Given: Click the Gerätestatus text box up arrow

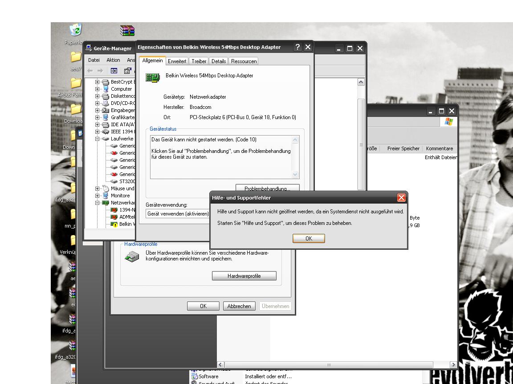Looking at the screenshot, I should tap(295, 140).
